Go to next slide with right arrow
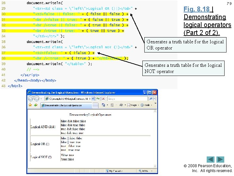This screenshot has height=176, width=234. (x=220, y=159)
